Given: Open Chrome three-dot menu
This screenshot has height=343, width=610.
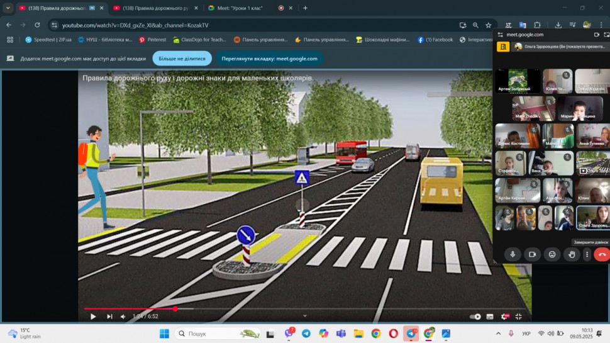Looking at the screenshot, I should [601, 25].
